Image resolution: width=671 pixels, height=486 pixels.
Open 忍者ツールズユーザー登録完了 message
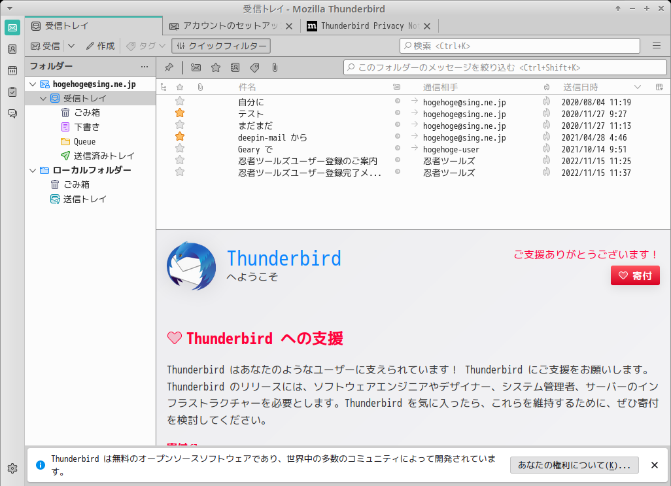tap(309, 173)
